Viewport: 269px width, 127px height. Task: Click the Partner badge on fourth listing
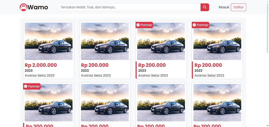[x=201, y=25]
